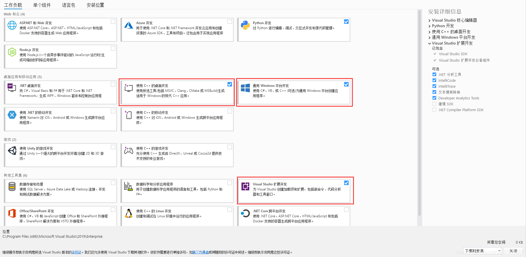Click the Python development snake icon
Image resolution: width=526 pixels, height=257 pixels.
tap(245, 25)
